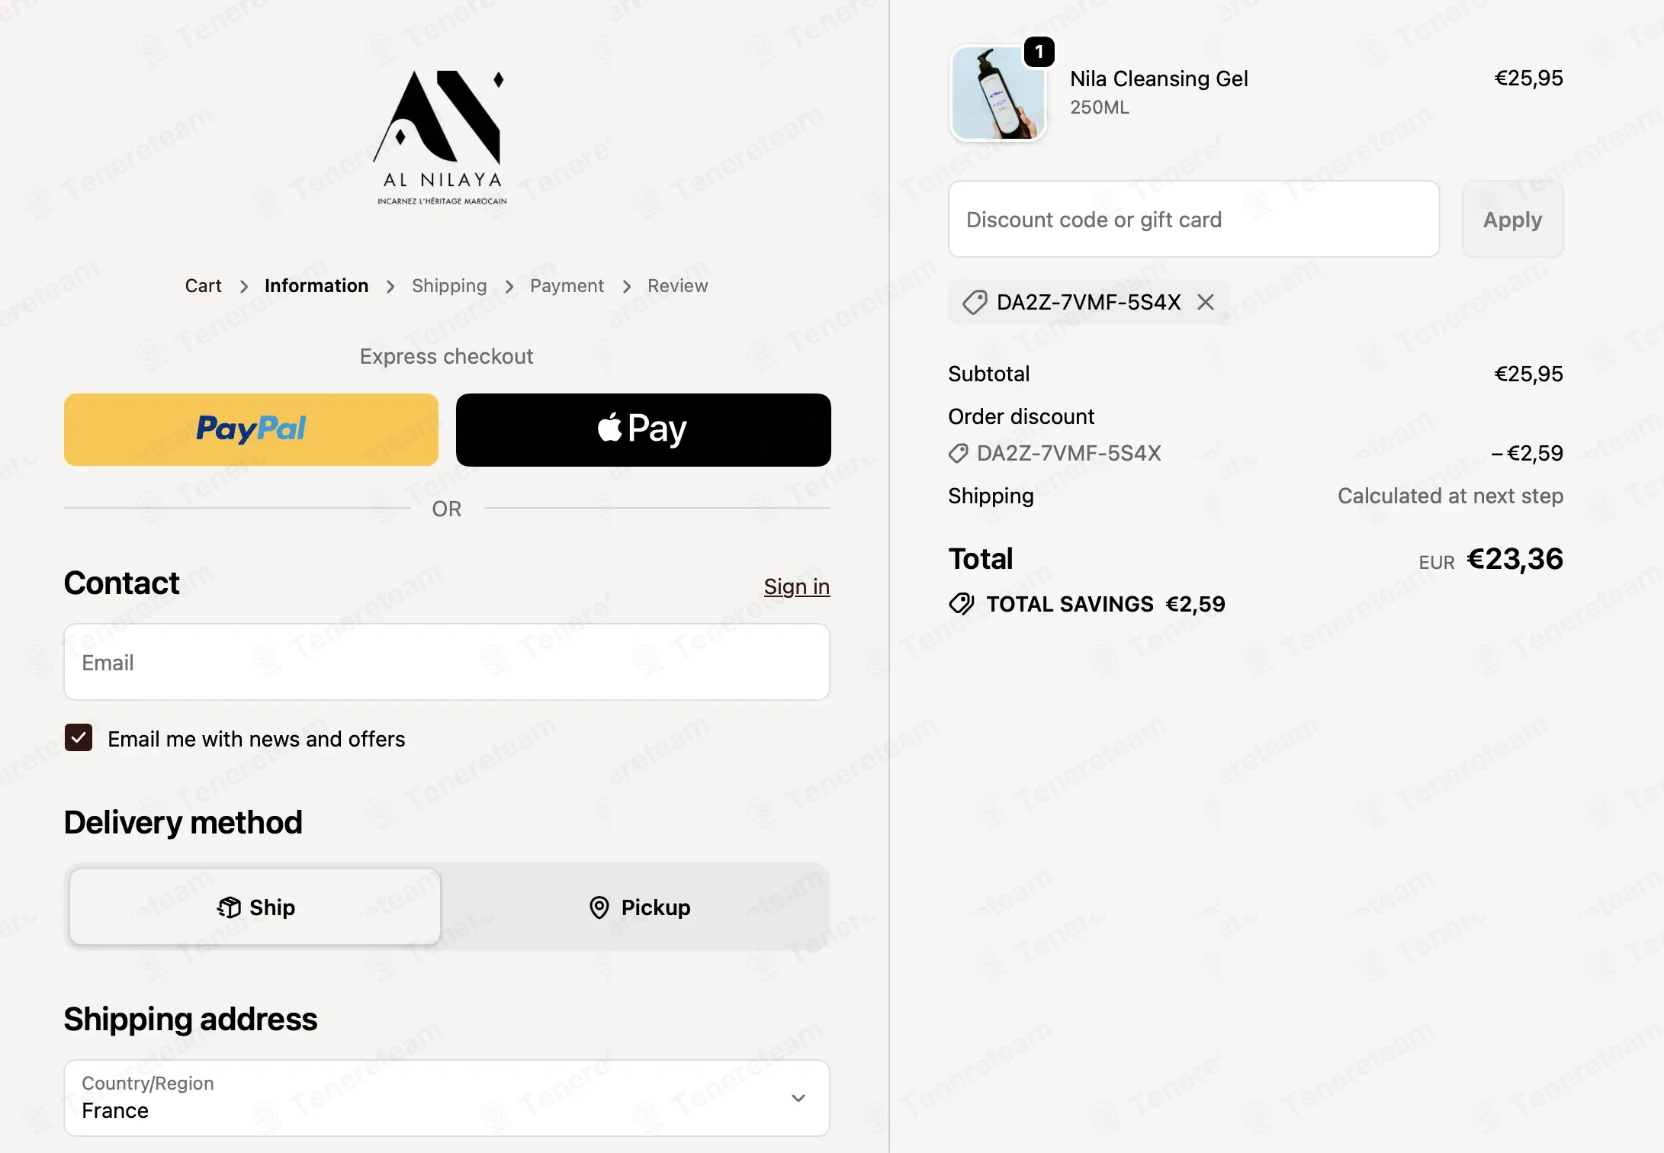Click the AL NILAYA store logo
The image size is (1664, 1153).
(x=442, y=138)
